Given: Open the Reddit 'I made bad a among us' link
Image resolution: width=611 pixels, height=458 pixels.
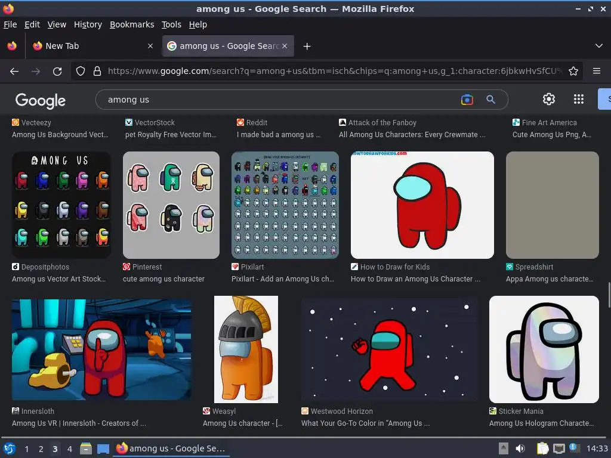Looking at the screenshot, I should click(279, 135).
